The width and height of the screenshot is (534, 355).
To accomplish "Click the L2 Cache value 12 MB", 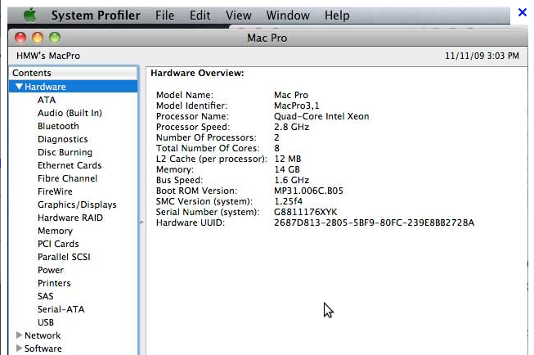I will [288, 159].
